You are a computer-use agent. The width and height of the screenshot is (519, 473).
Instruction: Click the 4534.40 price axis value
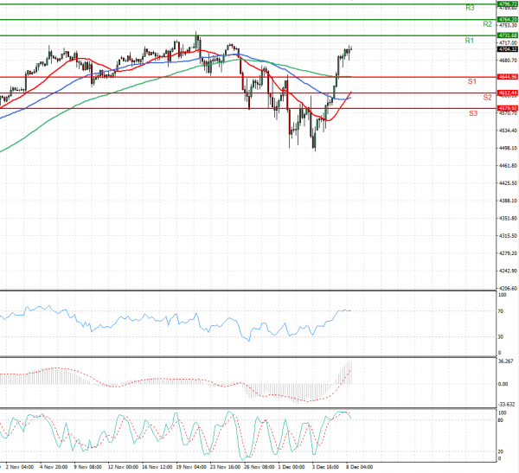pos(508,131)
